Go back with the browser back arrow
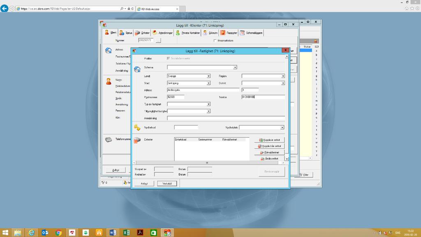The image size is (421, 237). click(x=4, y=9)
